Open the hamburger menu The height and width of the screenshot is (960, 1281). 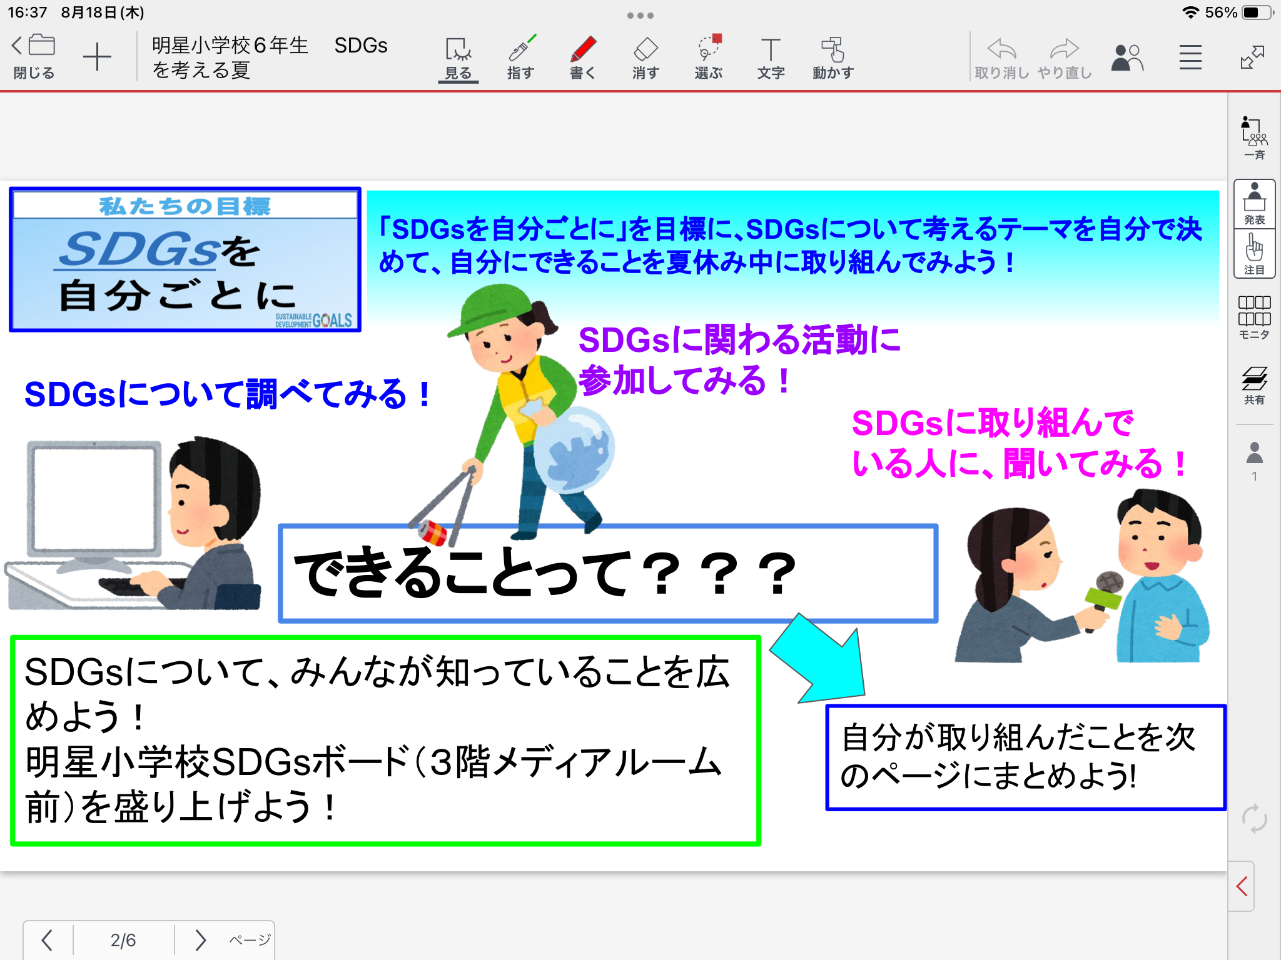click(x=1190, y=57)
